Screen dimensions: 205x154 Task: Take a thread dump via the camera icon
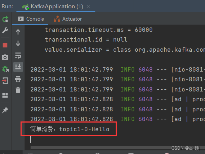point(5,57)
